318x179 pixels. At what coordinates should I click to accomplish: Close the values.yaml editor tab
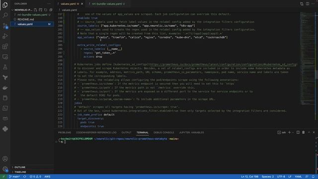pyautogui.click(x=82, y=3)
